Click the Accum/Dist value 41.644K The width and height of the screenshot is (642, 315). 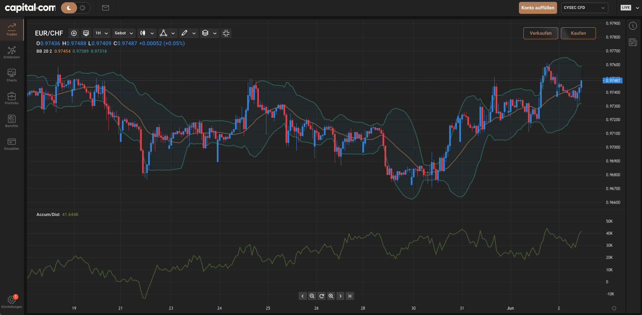point(70,214)
